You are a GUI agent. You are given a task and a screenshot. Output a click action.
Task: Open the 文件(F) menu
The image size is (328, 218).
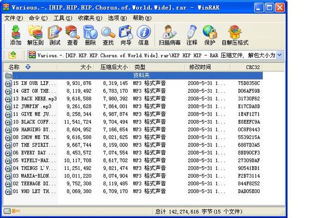coord(14,19)
